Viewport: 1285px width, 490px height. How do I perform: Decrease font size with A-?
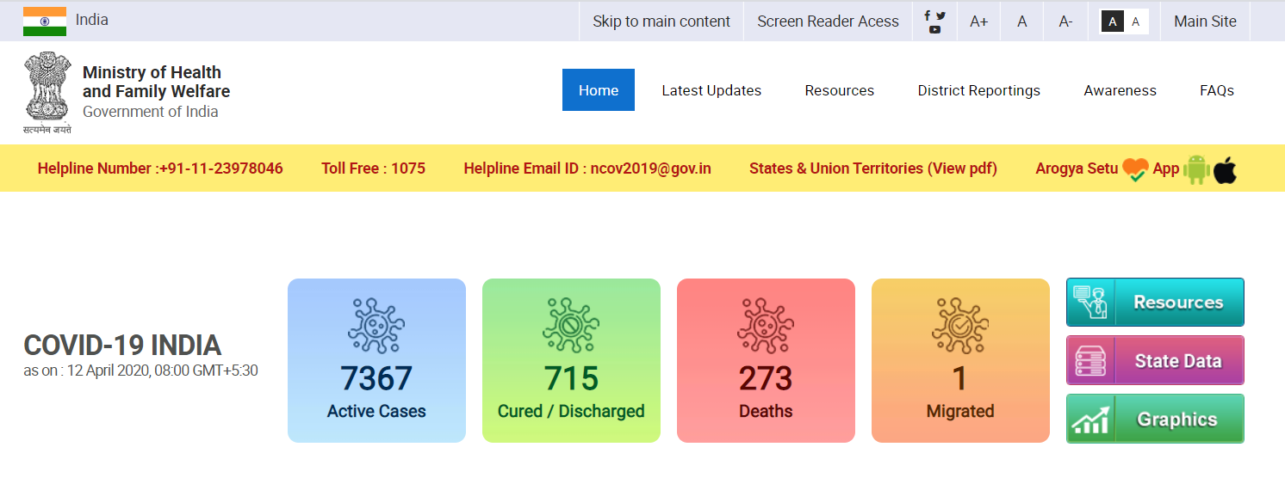(x=1065, y=21)
